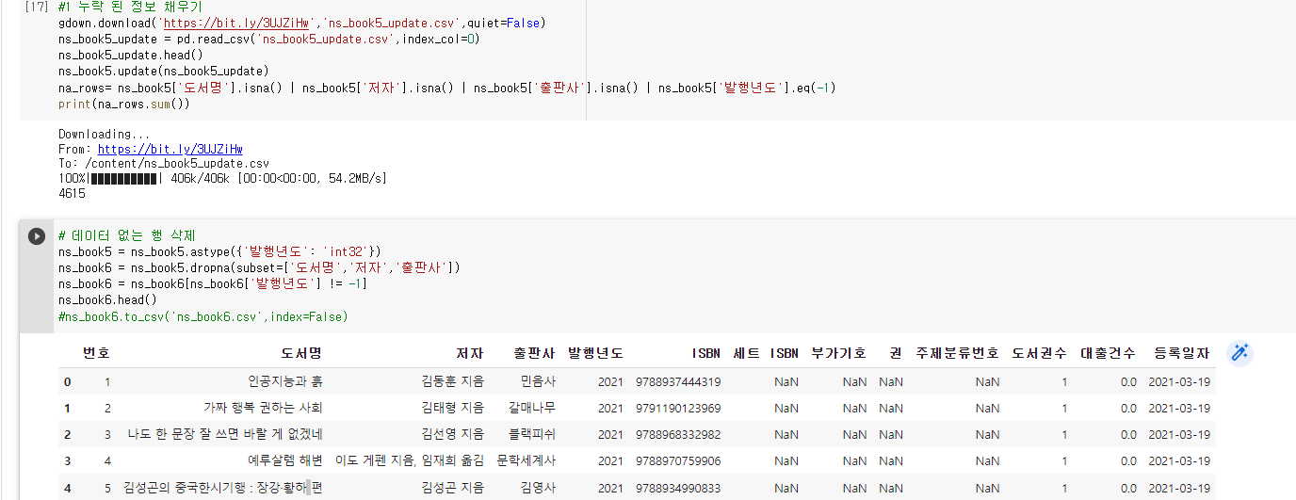Click the ISBN value '9788968332982'
This screenshot has width=1296, height=500.
(x=678, y=434)
